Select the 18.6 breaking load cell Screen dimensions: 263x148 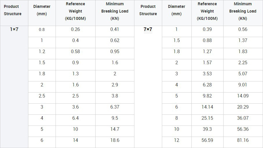tap(115, 140)
